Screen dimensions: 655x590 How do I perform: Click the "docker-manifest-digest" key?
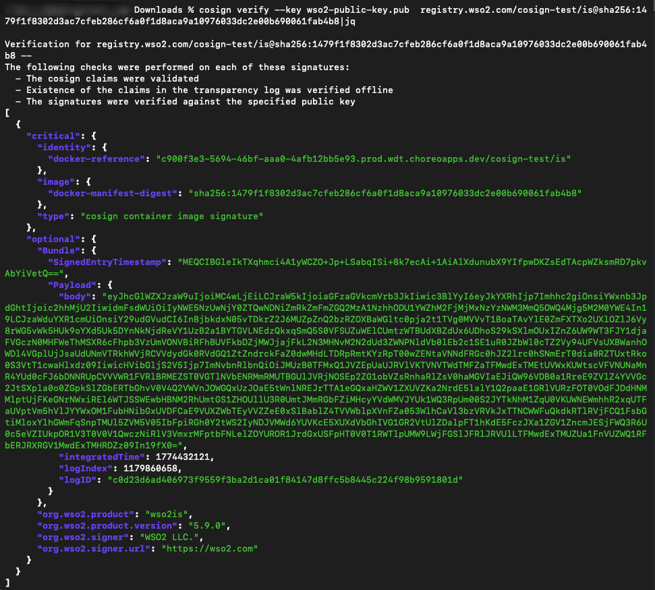click(x=113, y=194)
